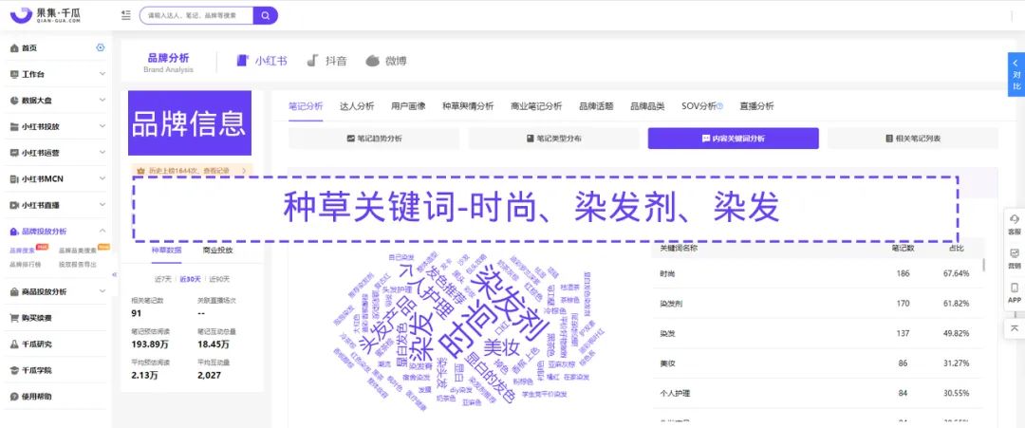Click into the top search input field

197,15
